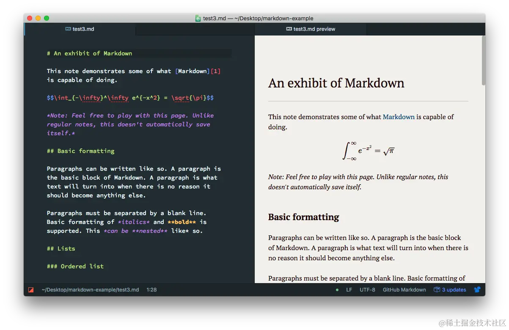
Task: Click the package updates box icon
Action: tap(437, 290)
